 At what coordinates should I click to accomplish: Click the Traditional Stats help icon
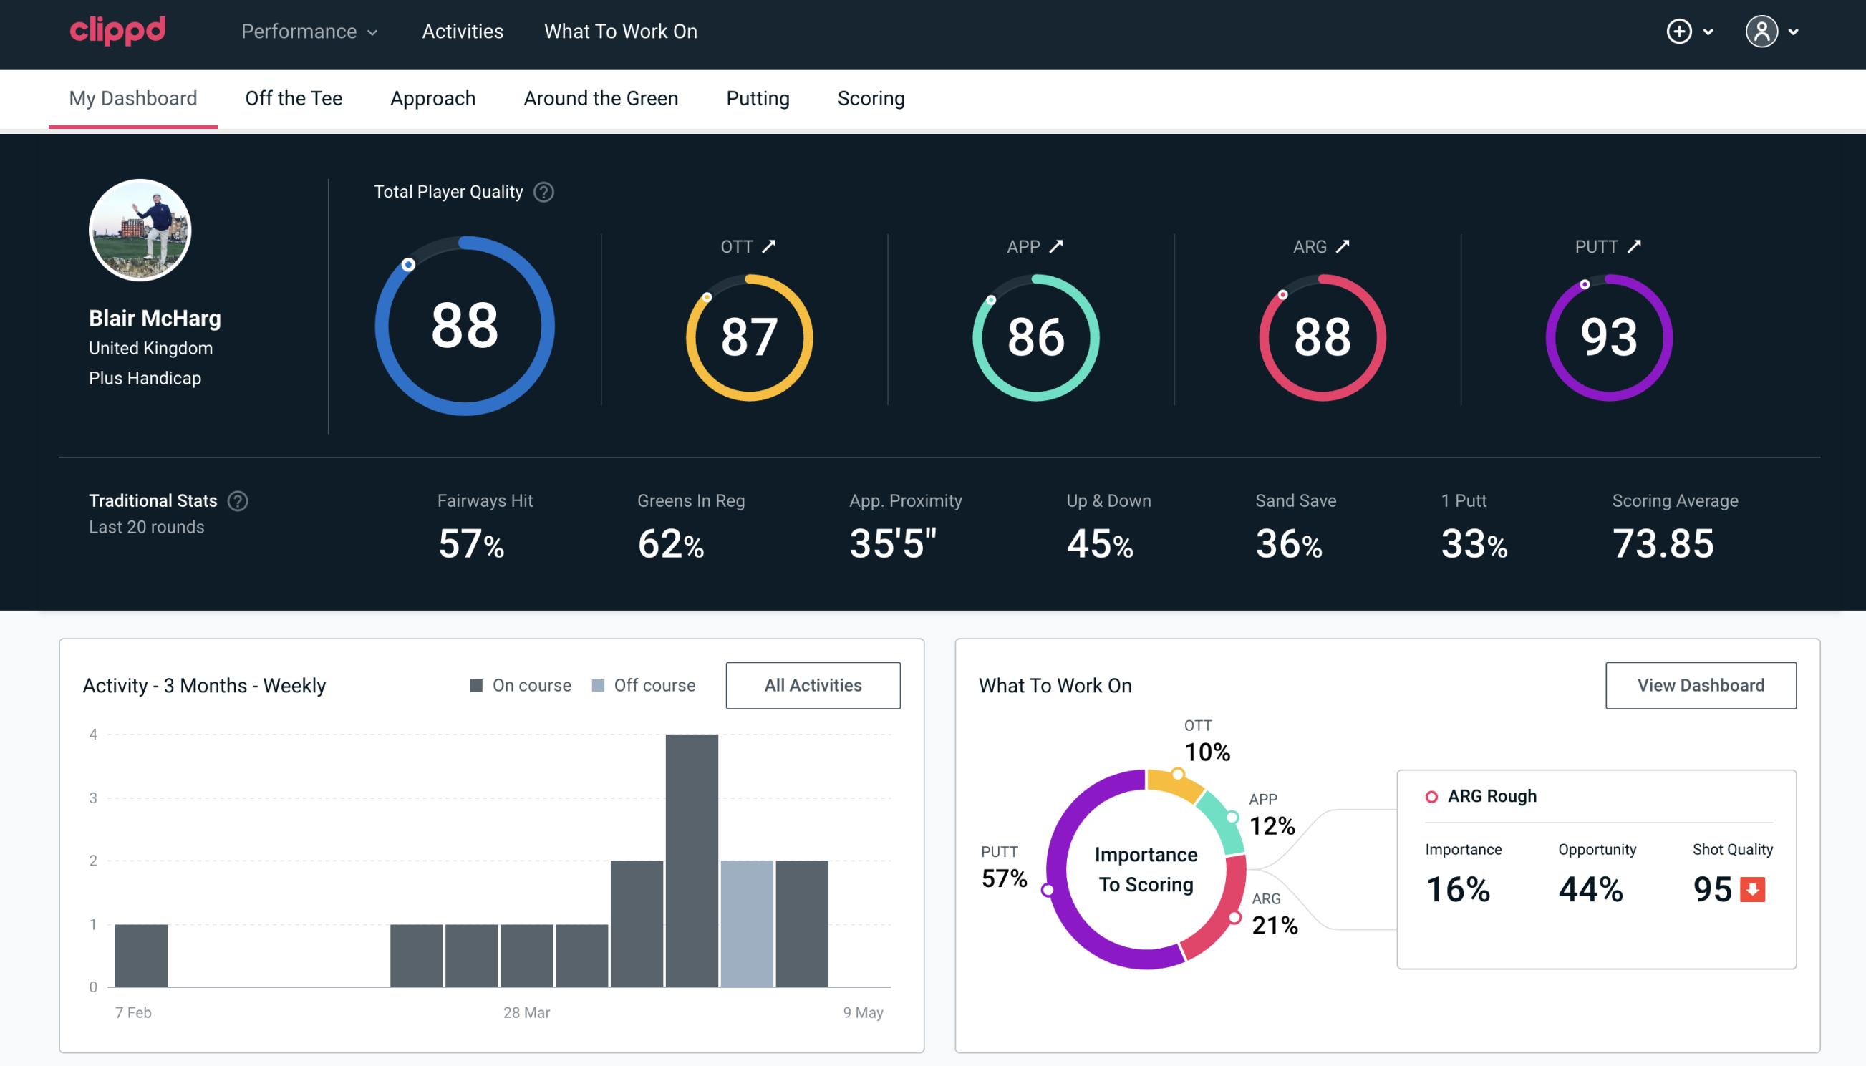238,501
